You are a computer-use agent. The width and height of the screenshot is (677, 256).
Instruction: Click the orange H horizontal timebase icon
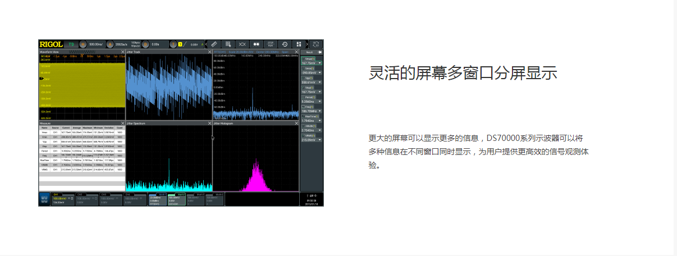(x=83, y=44)
